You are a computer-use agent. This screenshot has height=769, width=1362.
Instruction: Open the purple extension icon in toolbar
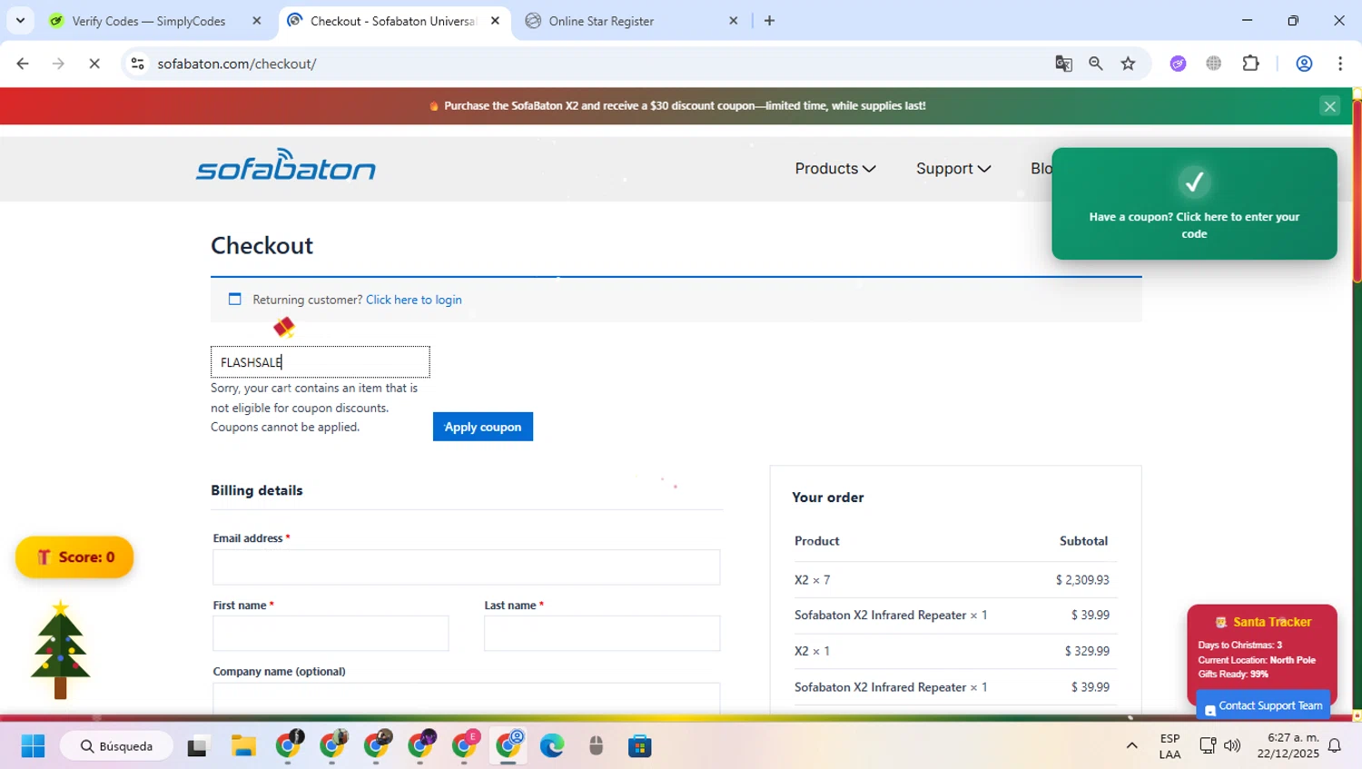(1178, 64)
